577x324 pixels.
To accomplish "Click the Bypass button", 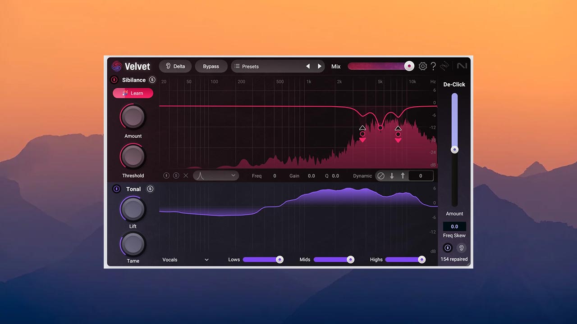I will pyautogui.click(x=211, y=66).
